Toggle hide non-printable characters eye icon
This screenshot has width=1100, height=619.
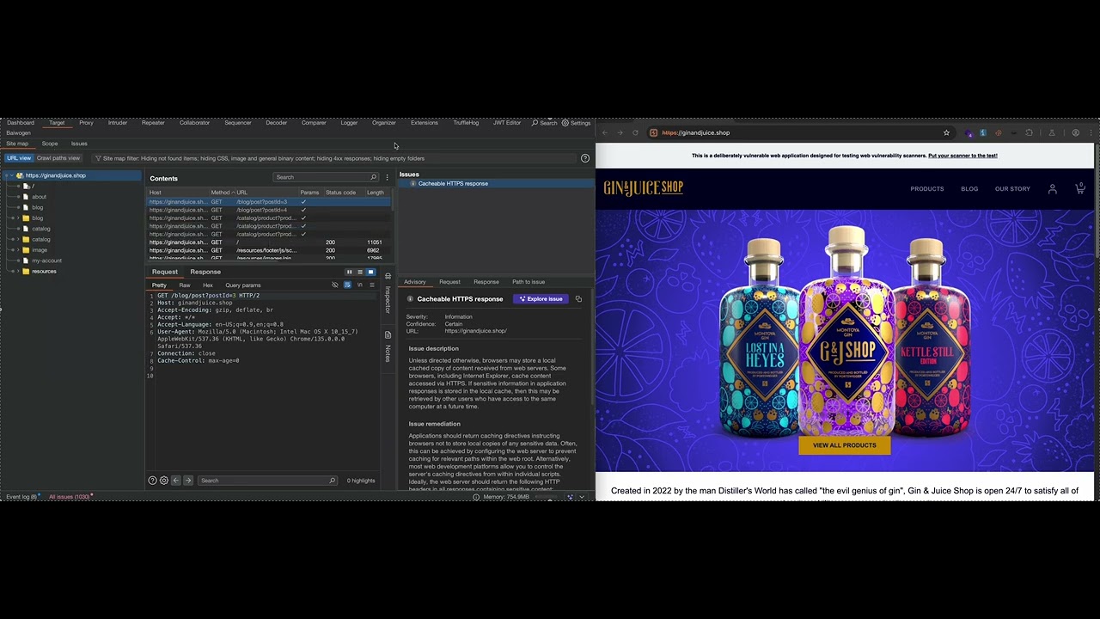(x=335, y=285)
